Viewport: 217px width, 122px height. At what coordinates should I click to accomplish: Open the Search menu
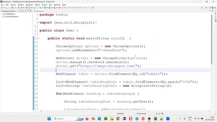click(37, 5)
